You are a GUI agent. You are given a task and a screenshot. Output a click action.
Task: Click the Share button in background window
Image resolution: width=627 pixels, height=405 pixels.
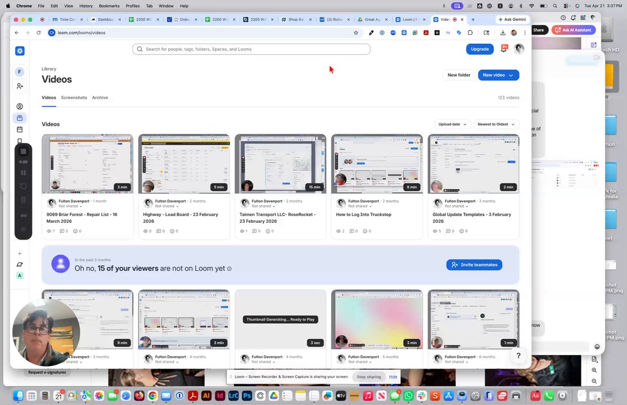[x=538, y=30]
